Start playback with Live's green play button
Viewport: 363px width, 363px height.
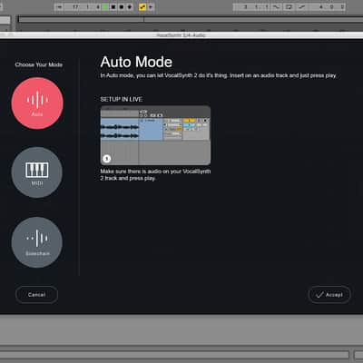105,7
